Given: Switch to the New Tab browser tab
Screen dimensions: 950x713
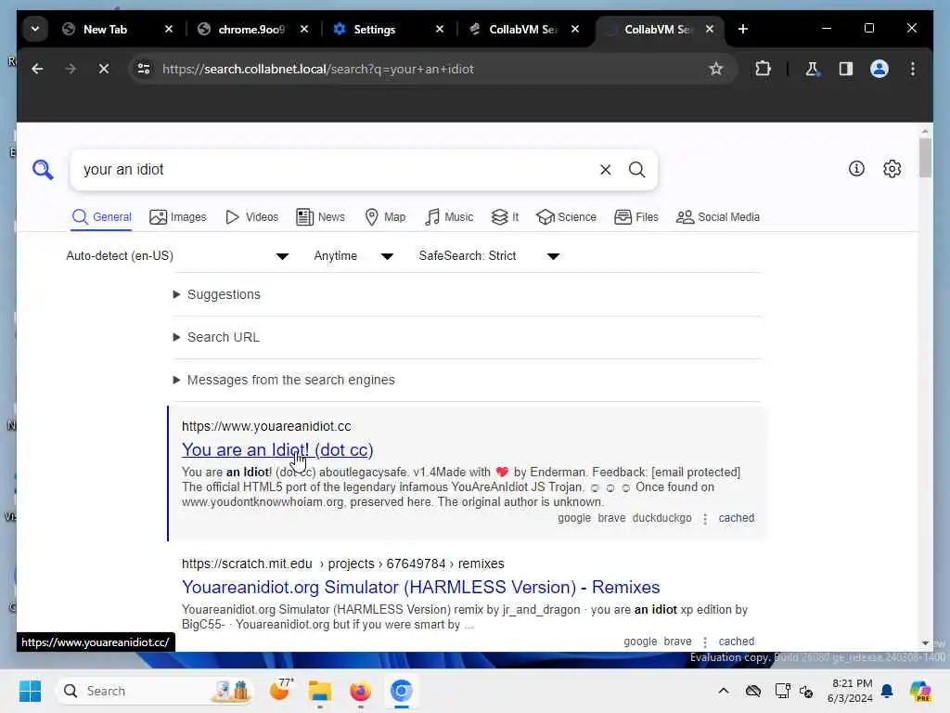Looking at the screenshot, I should coord(117,29).
